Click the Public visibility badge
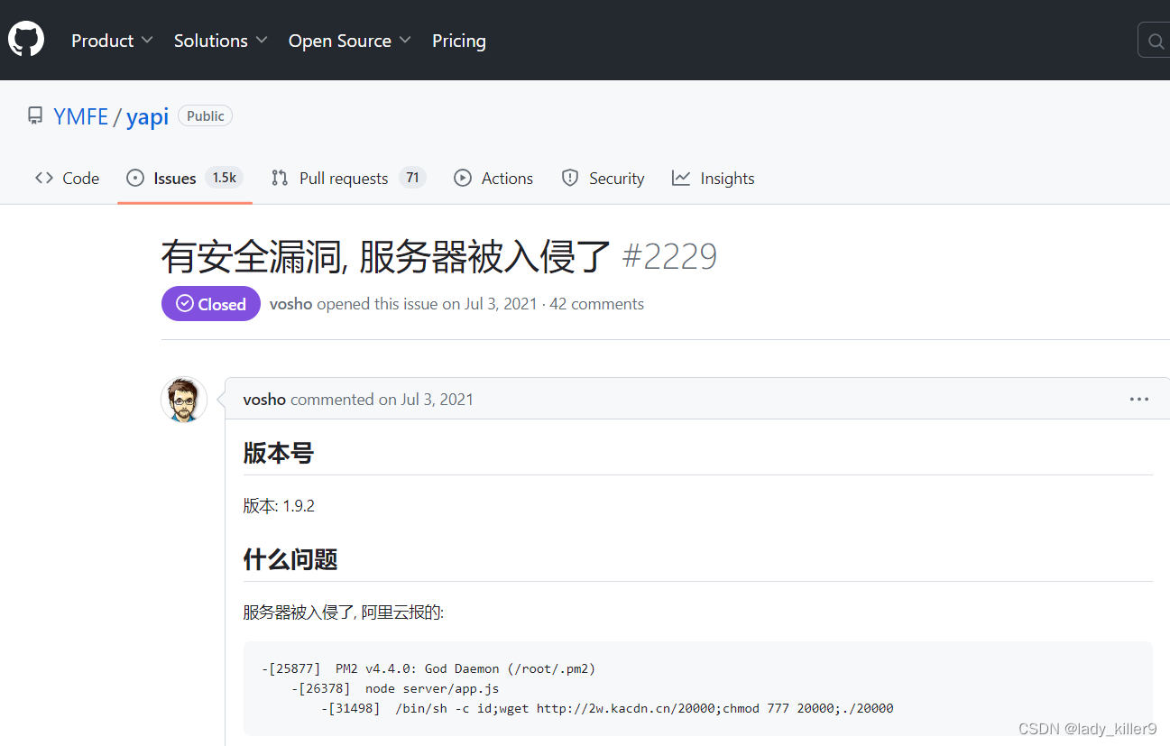This screenshot has height=746, width=1170. pos(206,115)
